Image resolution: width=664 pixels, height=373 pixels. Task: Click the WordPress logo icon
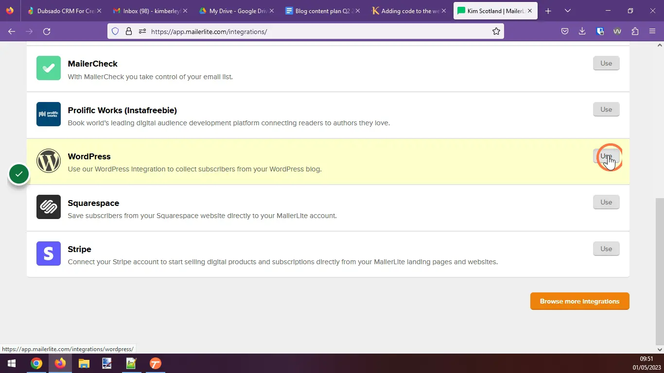[49, 161]
